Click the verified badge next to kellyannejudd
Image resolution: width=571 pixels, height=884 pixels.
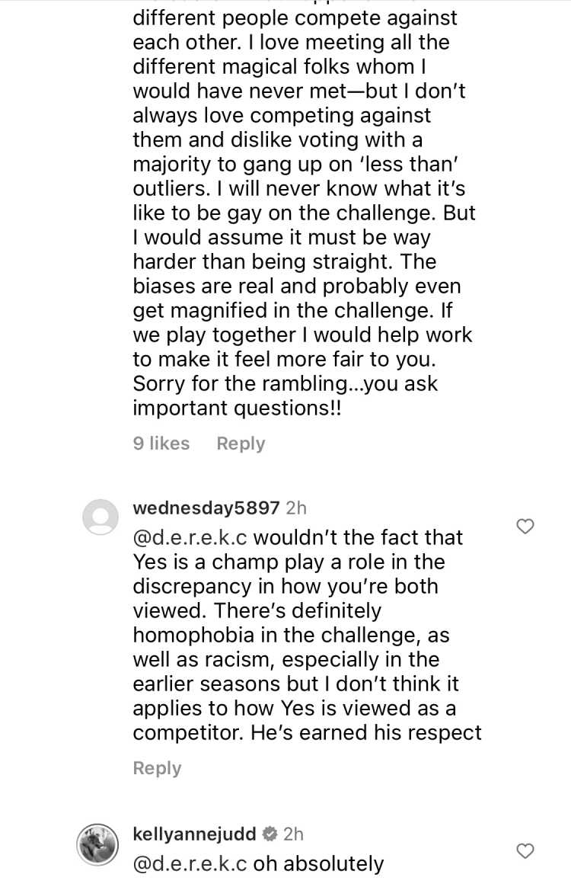270,833
